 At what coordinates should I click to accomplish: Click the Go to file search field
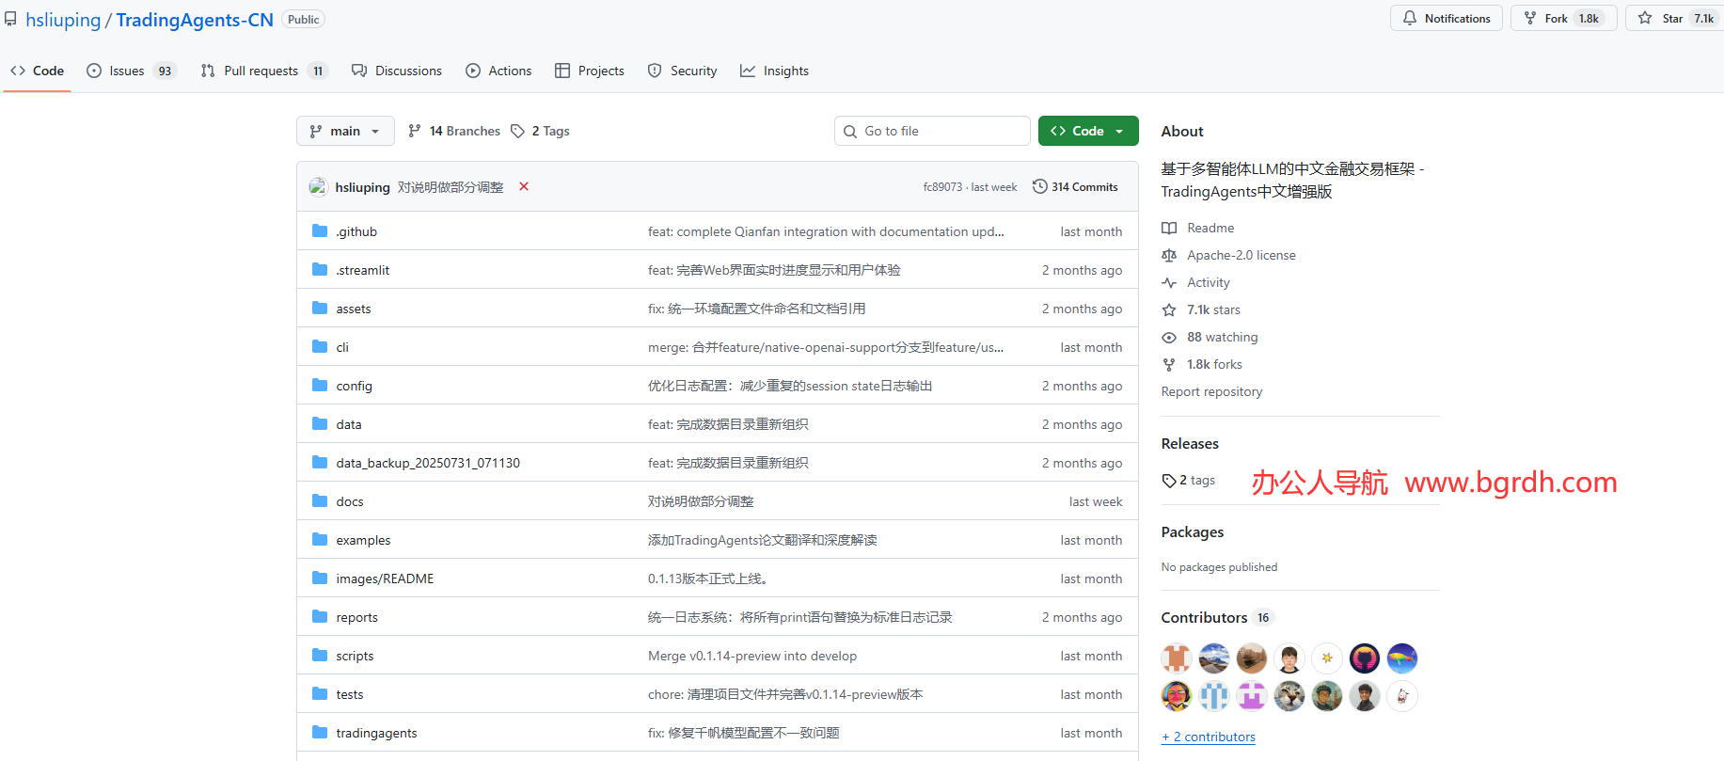[x=941, y=131]
